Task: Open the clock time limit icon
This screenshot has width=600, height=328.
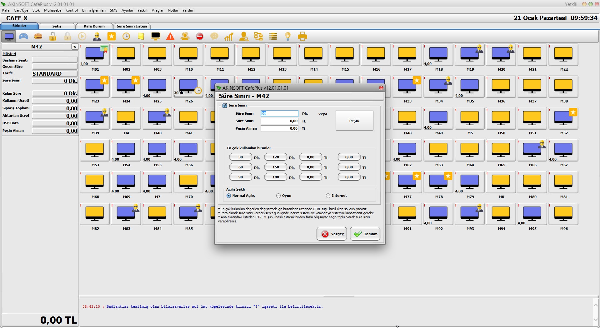Action: tap(126, 37)
